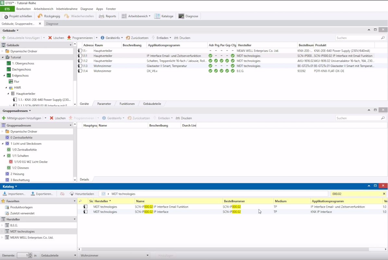Screen dimensions: 388x260
Task: Click the Herunterladen download icon in Katalog
Action: coord(72,194)
